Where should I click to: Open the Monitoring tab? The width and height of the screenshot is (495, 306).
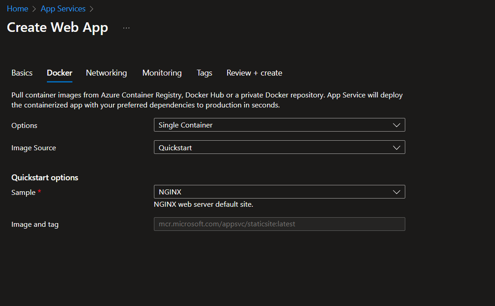click(162, 73)
